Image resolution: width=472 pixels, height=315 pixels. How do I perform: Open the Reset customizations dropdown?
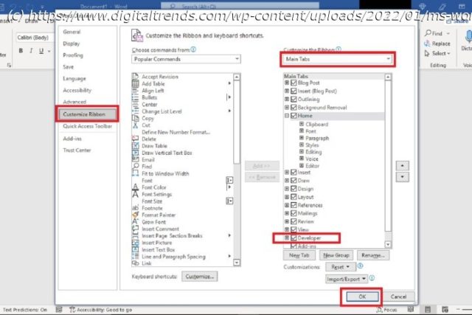point(341,267)
